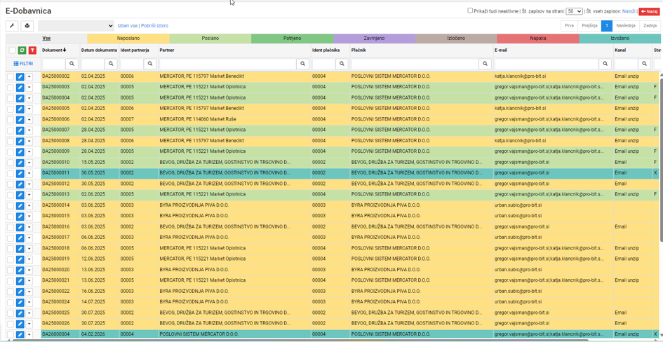The image size is (663, 342).
Task: Switch to the Zavrnjeno status tab
Action: (374, 39)
